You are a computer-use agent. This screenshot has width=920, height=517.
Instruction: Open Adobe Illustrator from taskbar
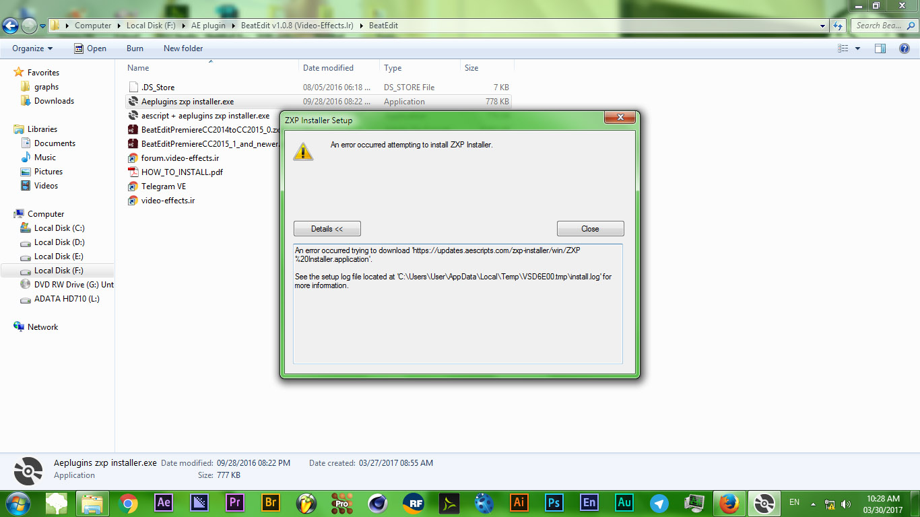[519, 502]
